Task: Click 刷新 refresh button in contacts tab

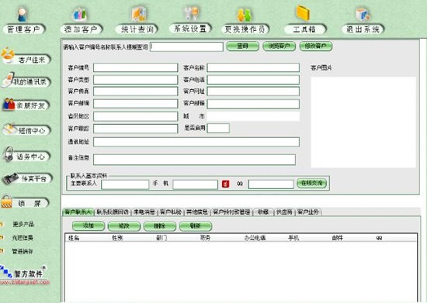Action: click(x=195, y=226)
